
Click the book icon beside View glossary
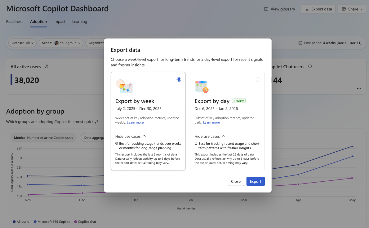[x=266, y=9]
